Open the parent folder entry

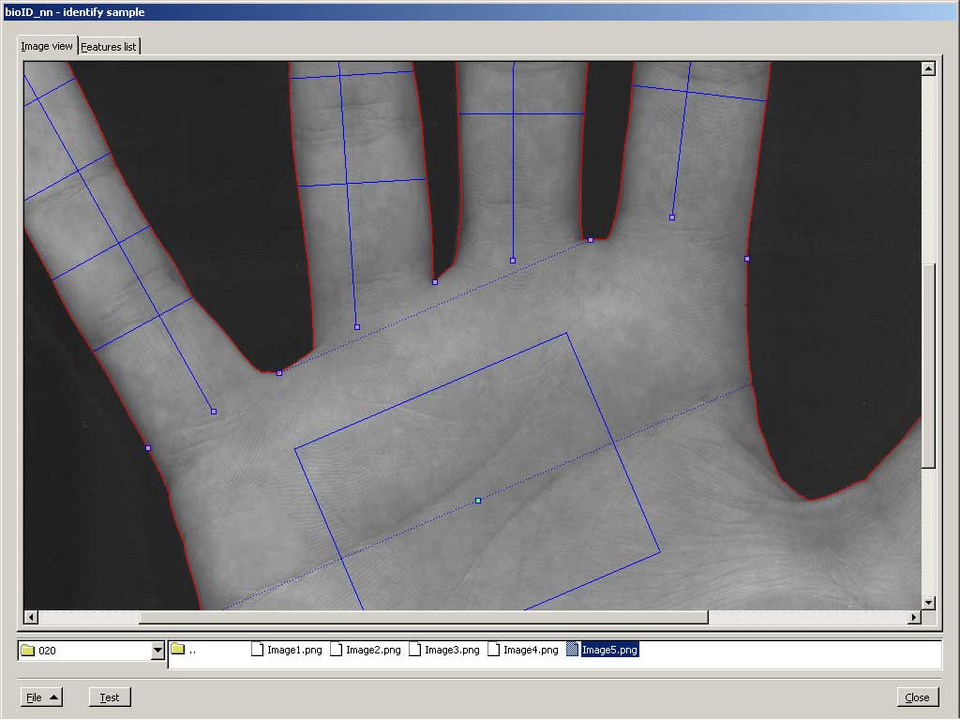tap(185, 650)
